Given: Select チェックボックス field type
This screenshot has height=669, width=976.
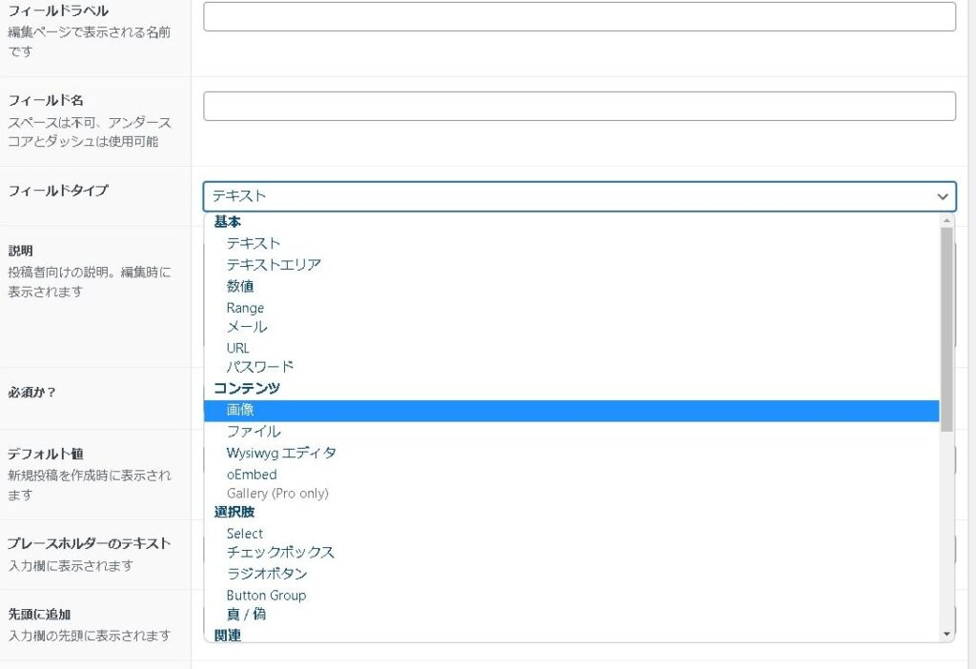Looking at the screenshot, I should [x=280, y=553].
